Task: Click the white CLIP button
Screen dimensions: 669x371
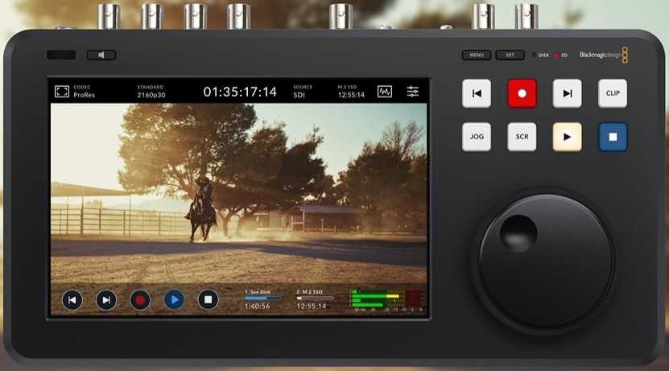Action: click(613, 93)
